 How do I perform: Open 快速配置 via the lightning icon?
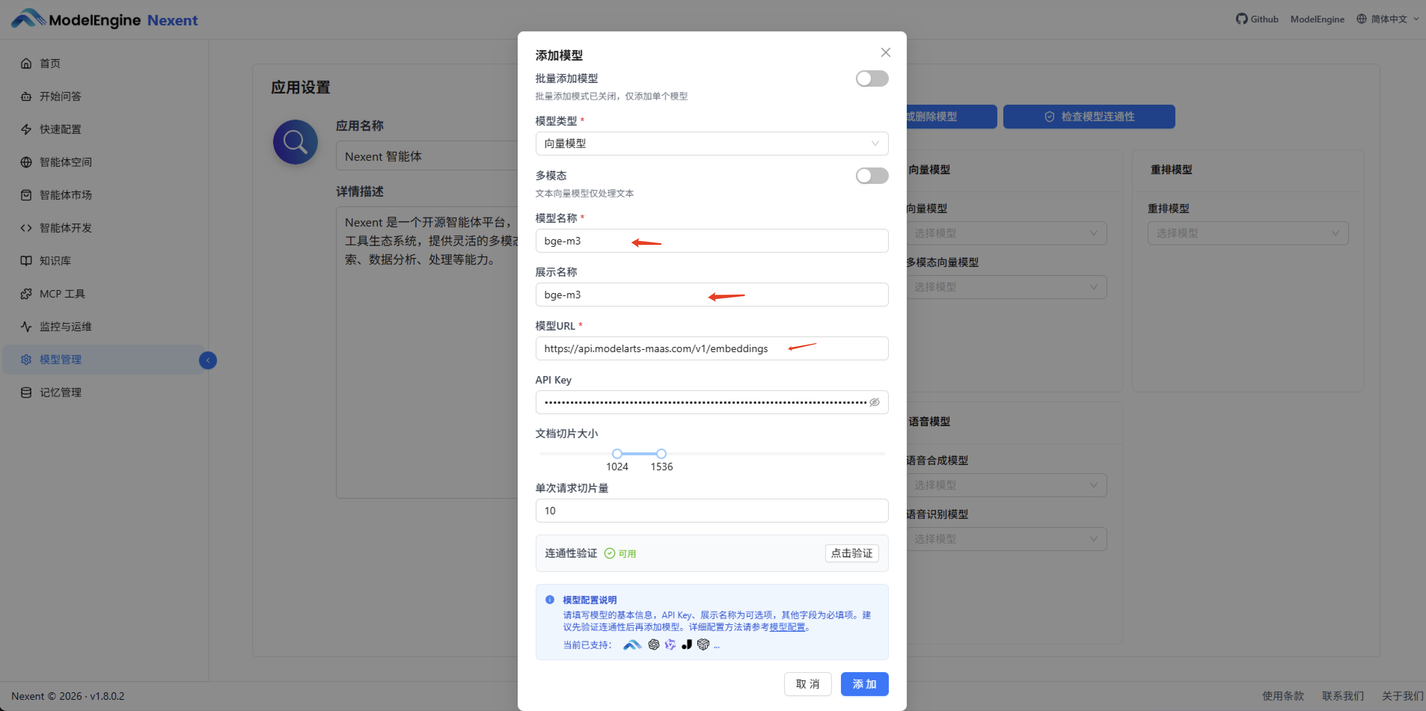pyautogui.click(x=26, y=129)
